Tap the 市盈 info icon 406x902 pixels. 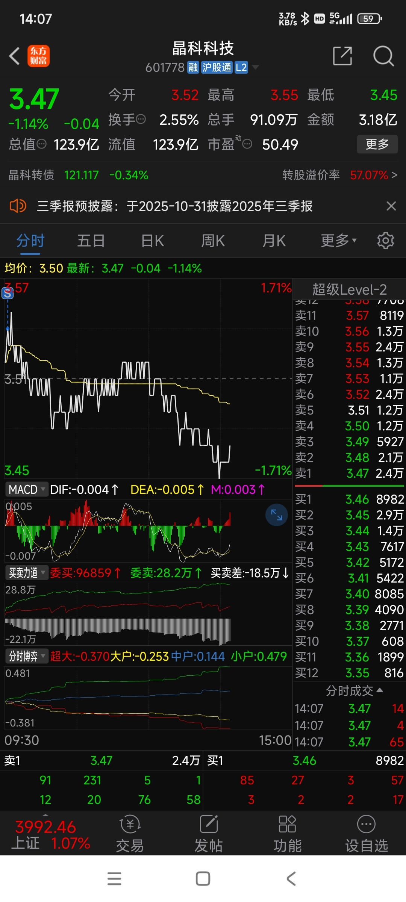pyautogui.click(x=247, y=144)
